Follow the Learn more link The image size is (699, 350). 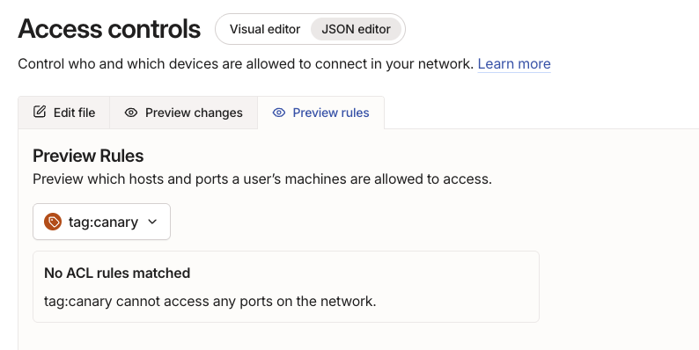coord(514,64)
